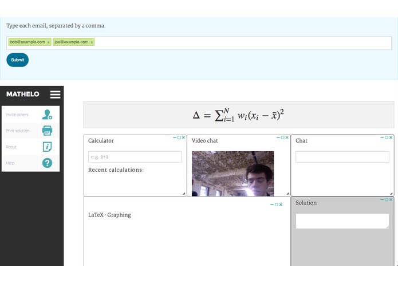Screen dimensions: 398x283
Task: Submit the invited emails
Action: 18,60
